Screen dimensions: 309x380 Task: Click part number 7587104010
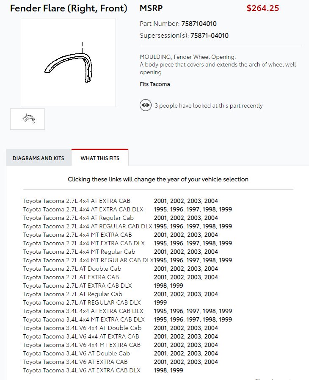pyautogui.click(x=199, y=24)
